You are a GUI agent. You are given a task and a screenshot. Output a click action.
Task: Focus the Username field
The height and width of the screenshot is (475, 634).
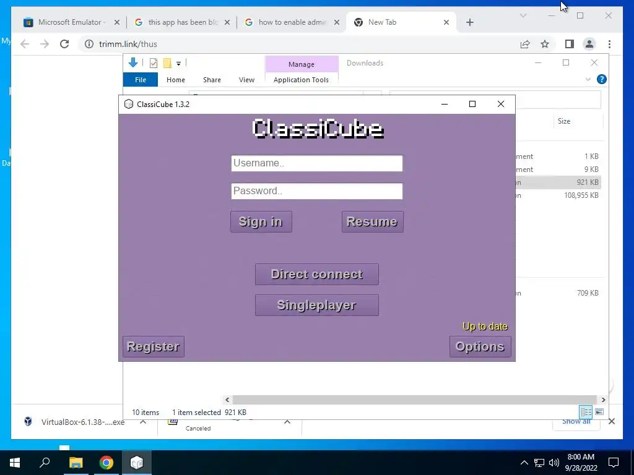[x=316, y=163]
